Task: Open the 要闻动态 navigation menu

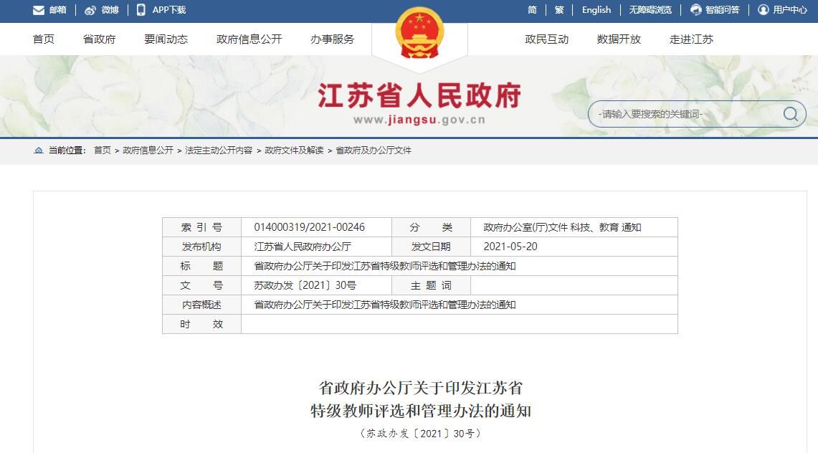Action: click(166, 39)
